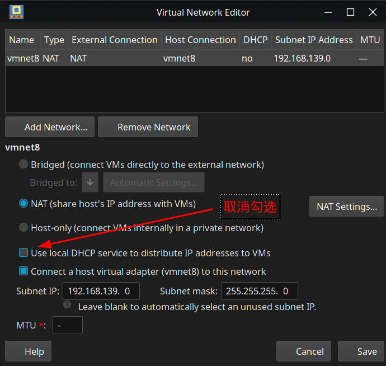Open Help for the network editor

click(29, 351)
